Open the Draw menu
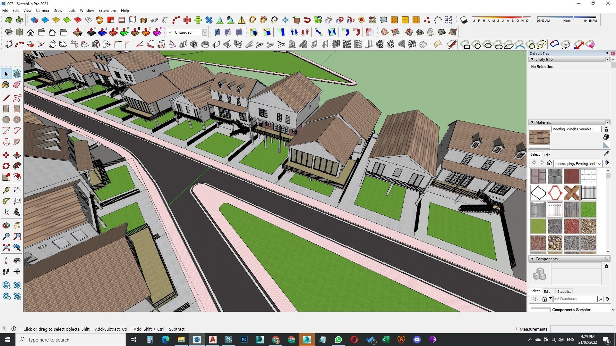 click(x=58, y=11)
